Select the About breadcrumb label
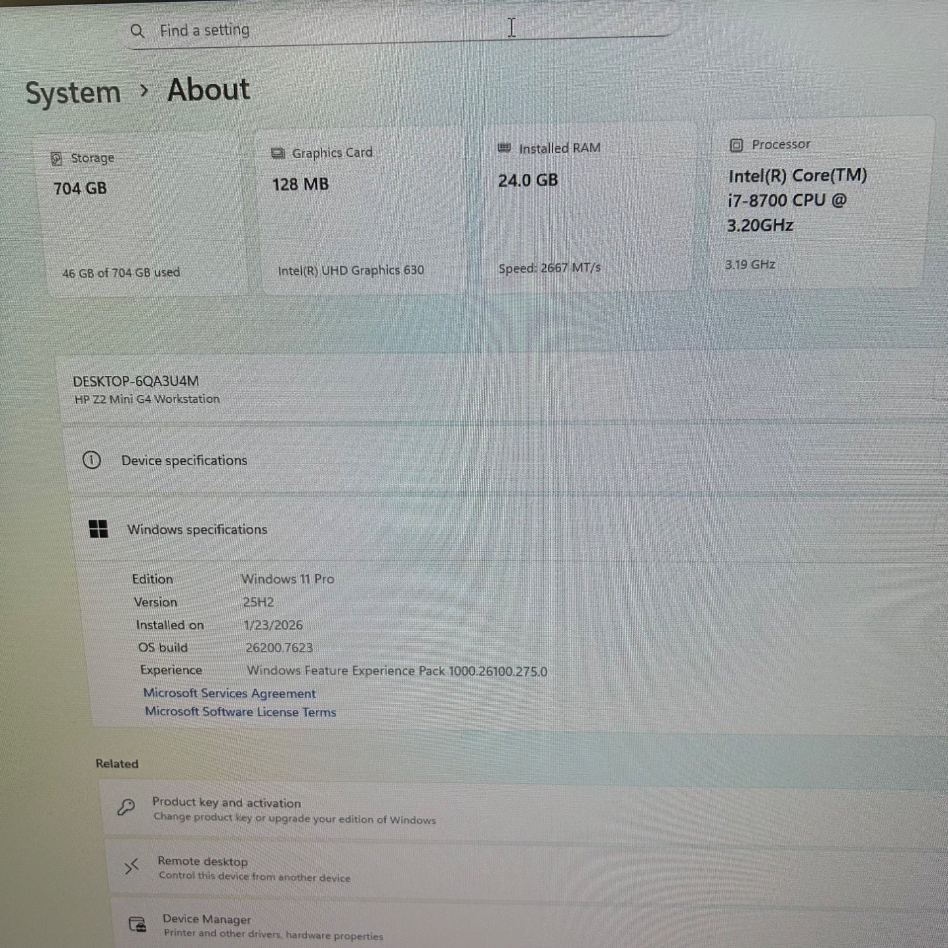 click(208, 90)
